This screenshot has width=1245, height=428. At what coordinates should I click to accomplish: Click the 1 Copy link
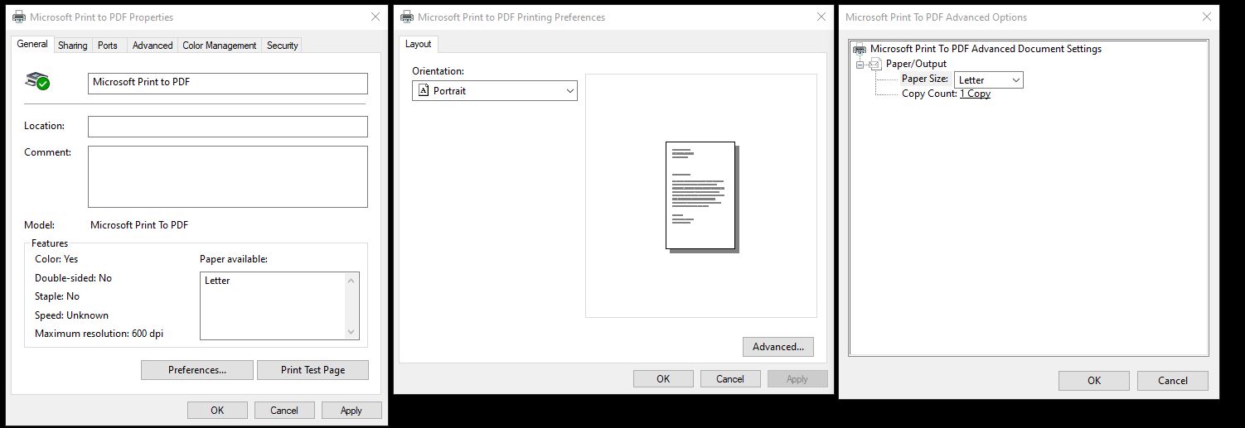point(975,94)
